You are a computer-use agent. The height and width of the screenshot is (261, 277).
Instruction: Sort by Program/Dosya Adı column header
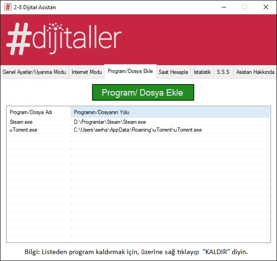(x=39, y=112)
